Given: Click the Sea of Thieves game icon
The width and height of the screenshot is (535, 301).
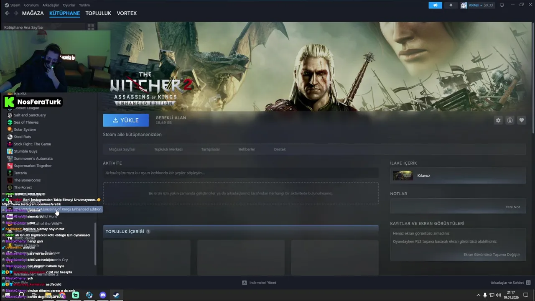Looking at the screenshot, I should click(10, 122).
